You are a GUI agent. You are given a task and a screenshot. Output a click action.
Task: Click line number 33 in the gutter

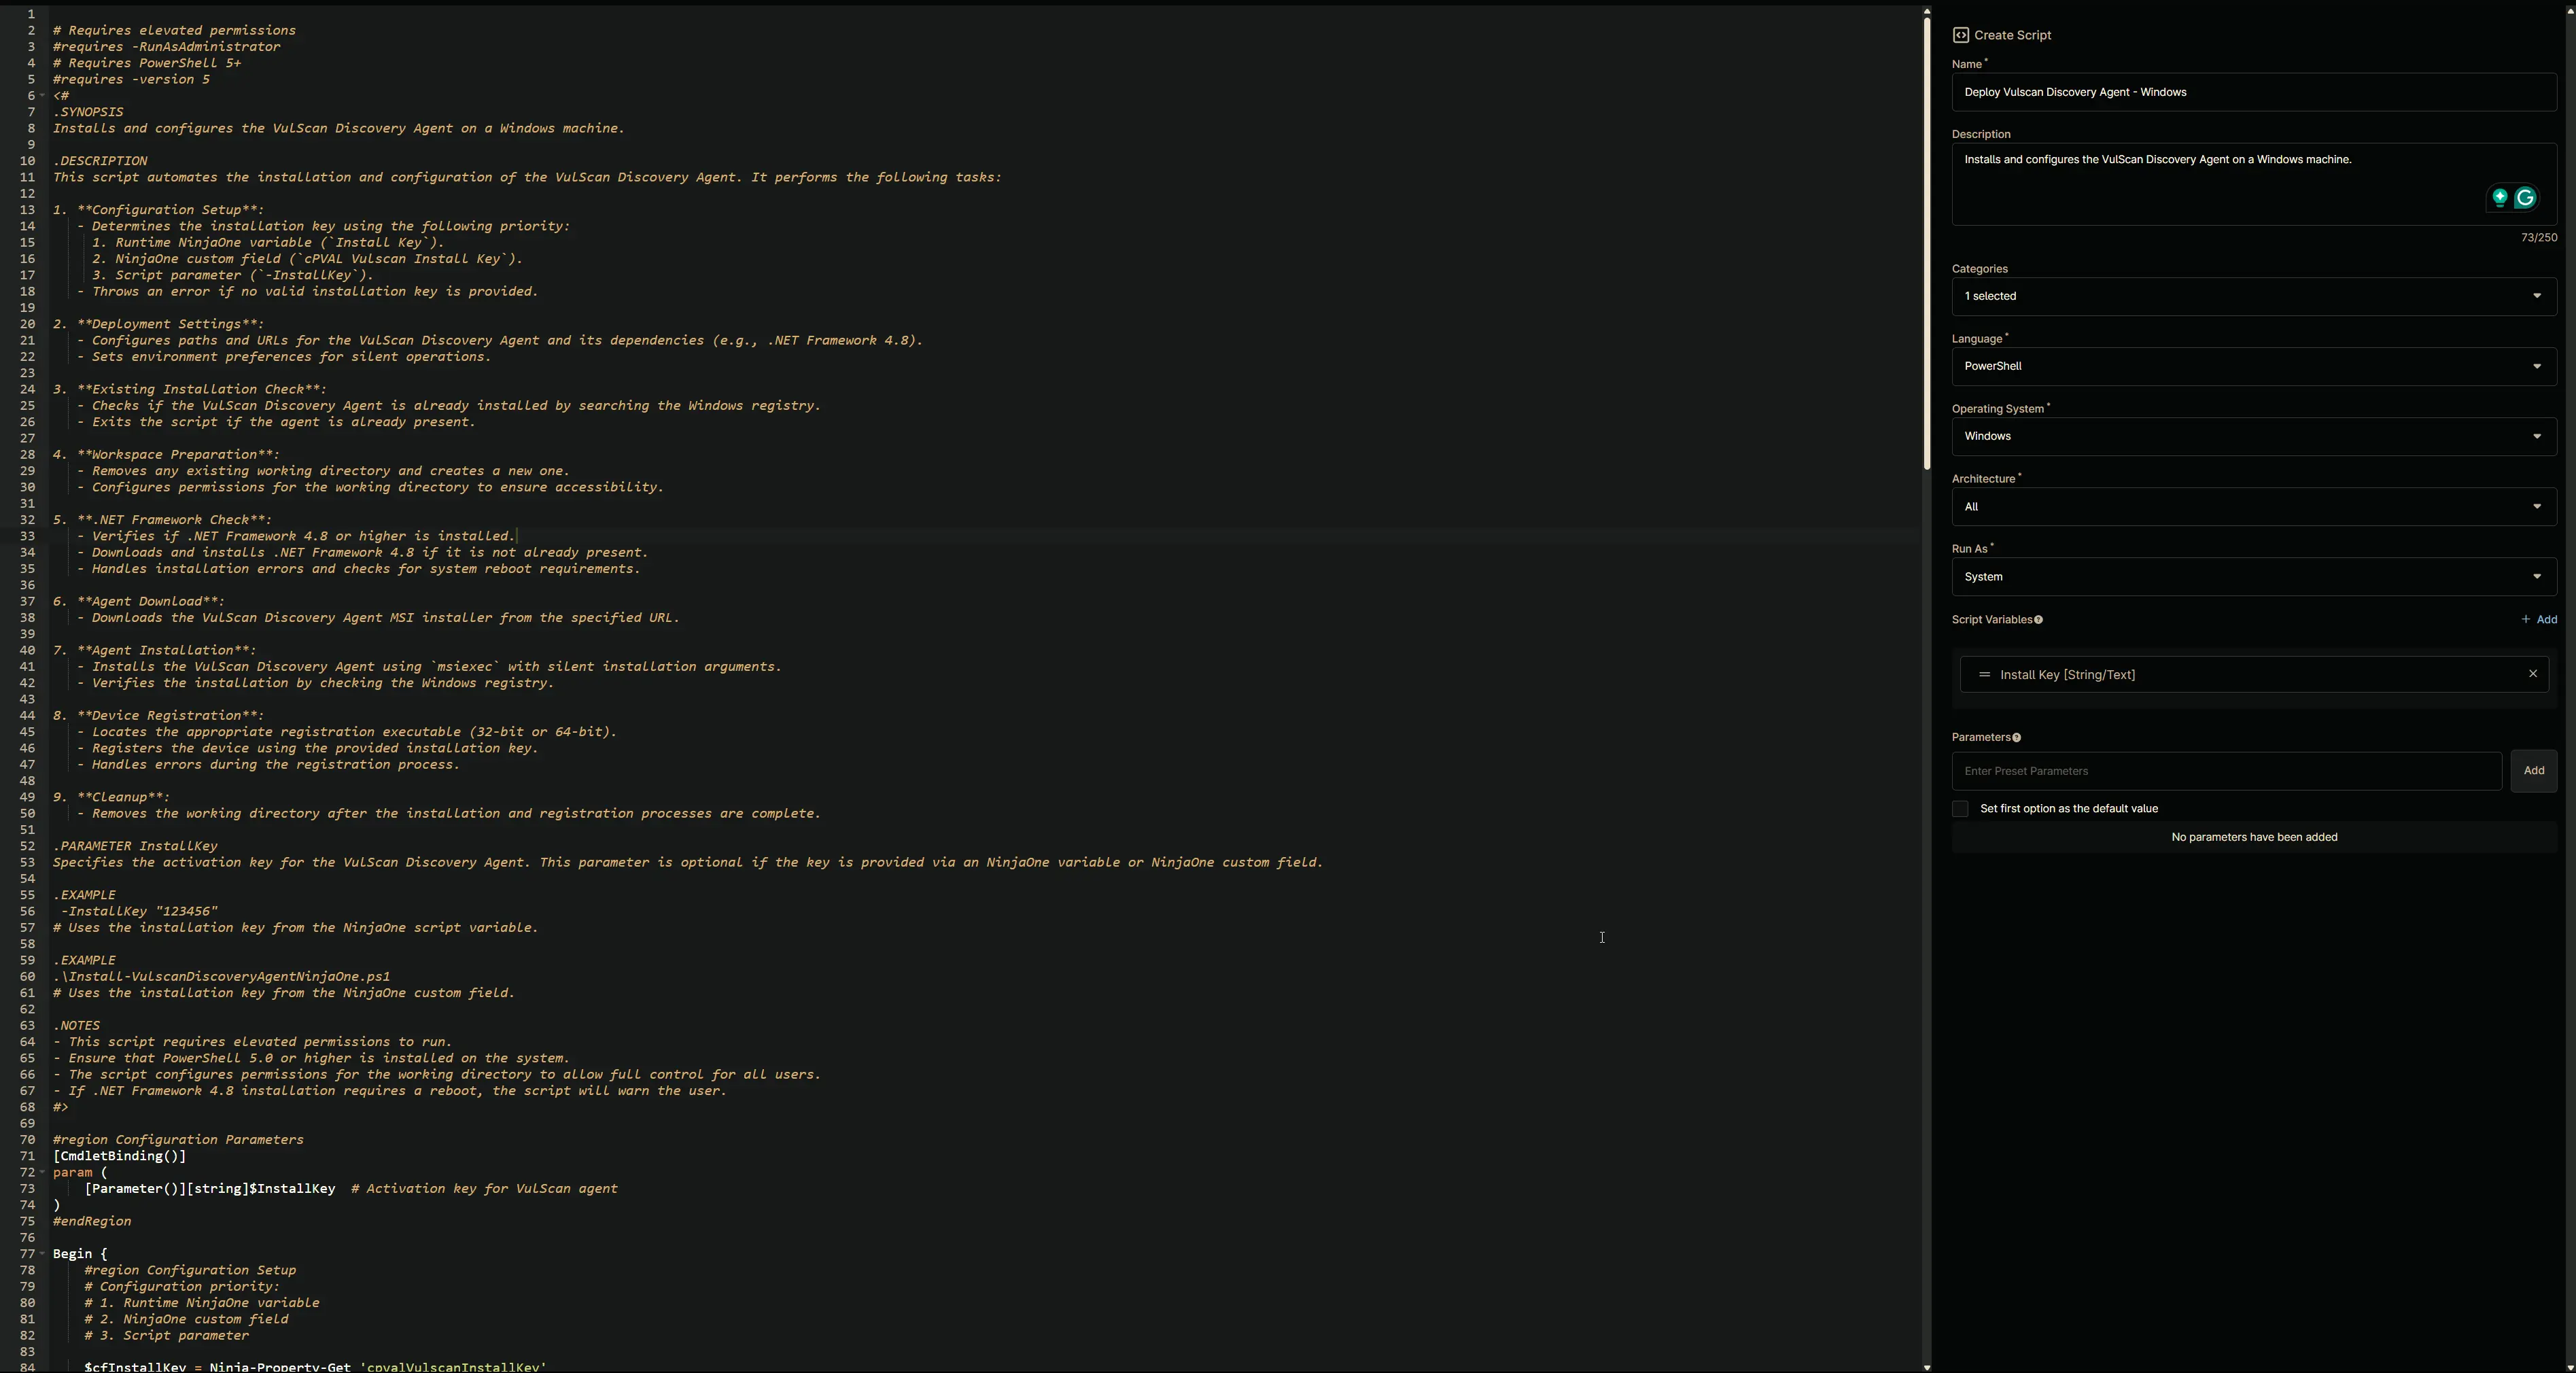point(27,536)
